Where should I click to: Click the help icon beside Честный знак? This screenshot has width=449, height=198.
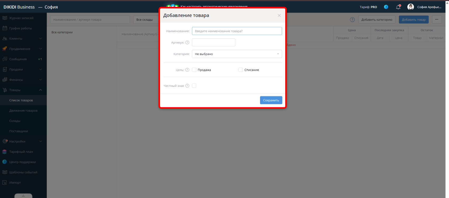tap(187, 86)
